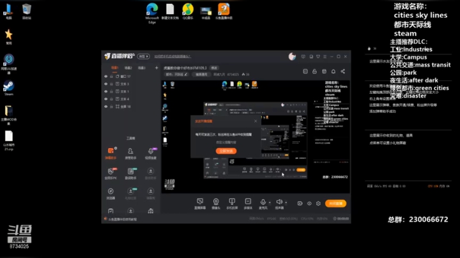This screenshot has height=258, width=460.
Task: Open the Recycle Bin desktop icon
Action: click(26, 11)
